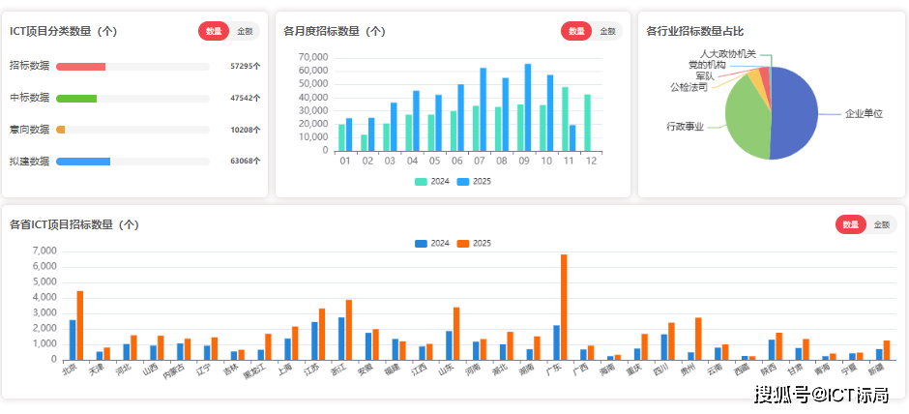This screenshot has width=909, height=414.
Task: Switch ICT项目分类数量 panel to 金额
Action: tap(245, 31)
